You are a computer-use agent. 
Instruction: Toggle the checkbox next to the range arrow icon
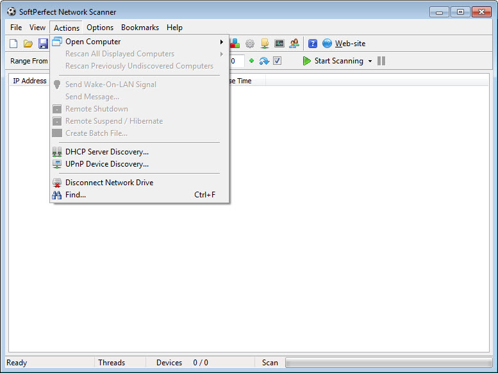278,61
